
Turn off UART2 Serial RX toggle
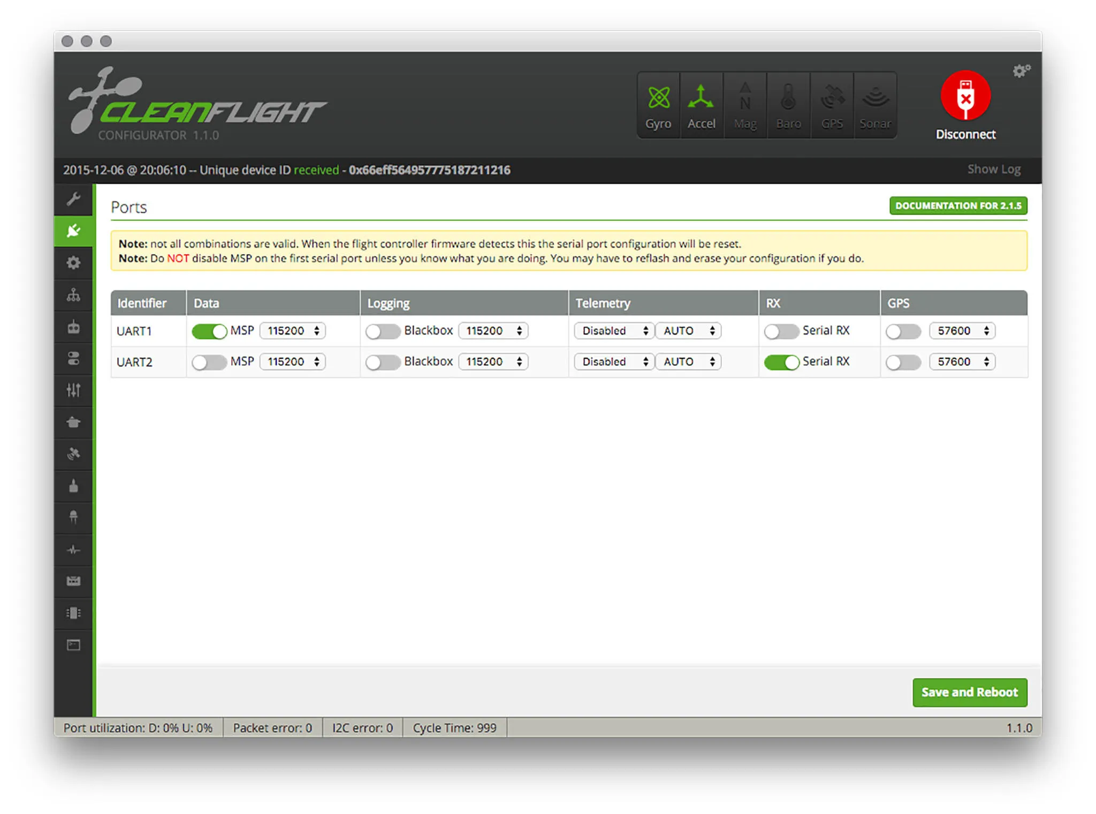781,363
